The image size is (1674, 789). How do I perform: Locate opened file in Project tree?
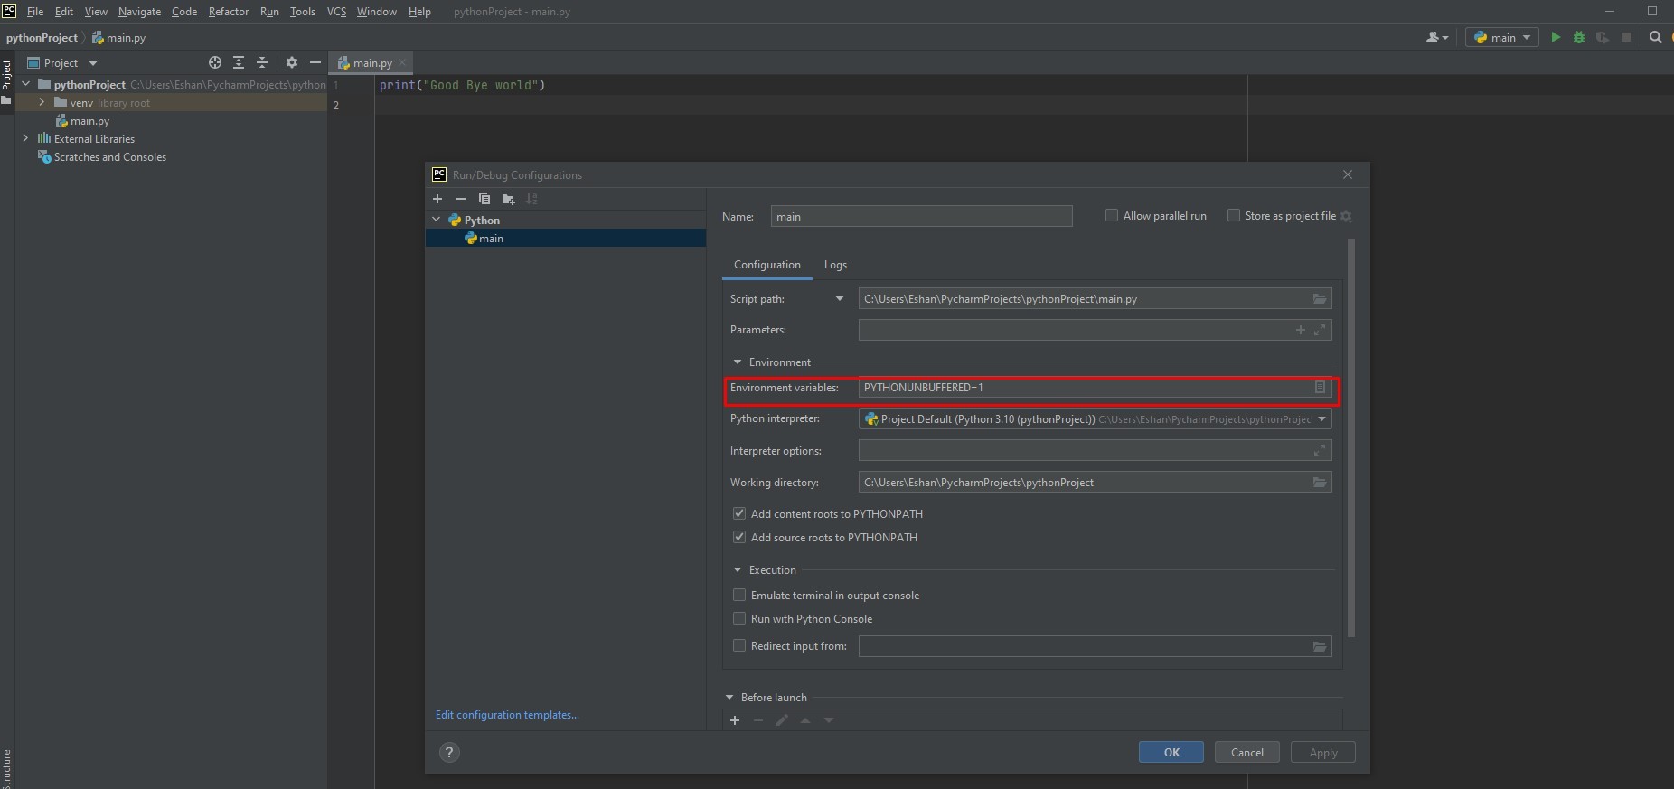click(215, 62)
